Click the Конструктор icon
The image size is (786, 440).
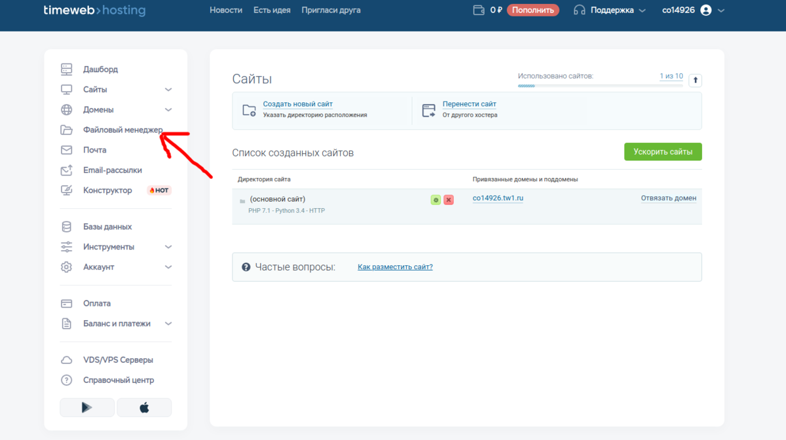click(66, 191)
